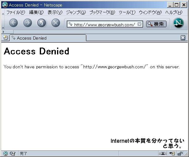Click the Access Denied page heading
The height and width of the screenshot is (157, 189).
(36, 51)
